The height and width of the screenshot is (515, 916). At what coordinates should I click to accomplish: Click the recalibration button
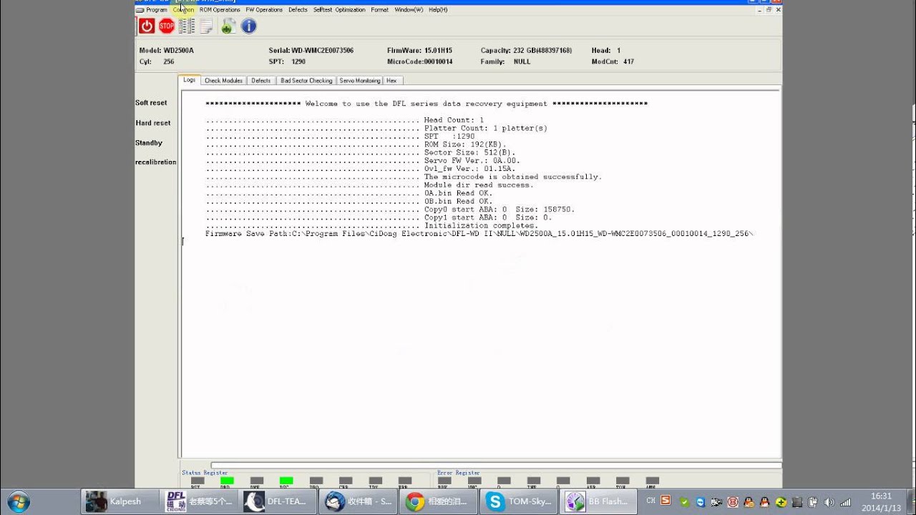pyautogui.click(x=156, y=162)
